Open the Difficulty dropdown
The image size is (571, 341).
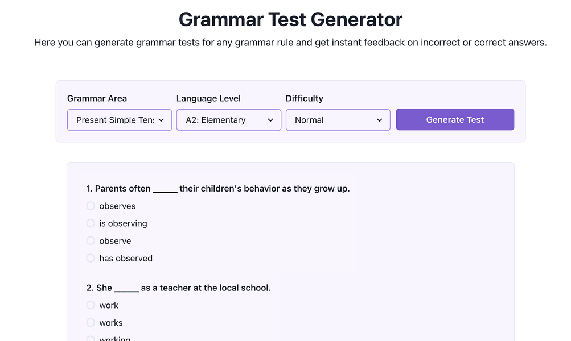(338, 120)
